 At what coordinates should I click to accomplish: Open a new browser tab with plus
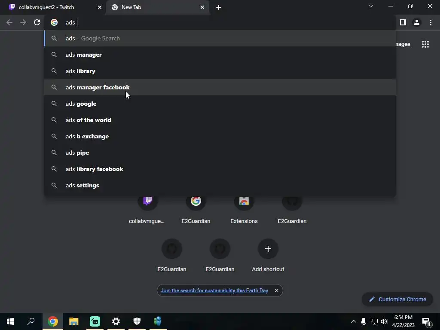tap(219, 8)
